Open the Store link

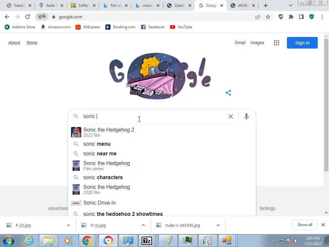32,43
